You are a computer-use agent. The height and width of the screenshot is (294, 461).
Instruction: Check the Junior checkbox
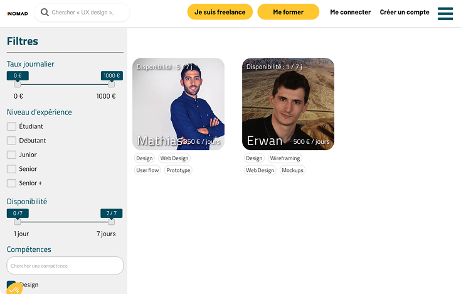11,155
